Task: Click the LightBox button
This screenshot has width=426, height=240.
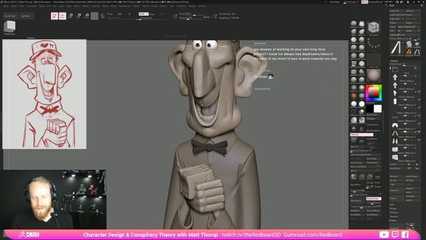Action: pos(26,16)
